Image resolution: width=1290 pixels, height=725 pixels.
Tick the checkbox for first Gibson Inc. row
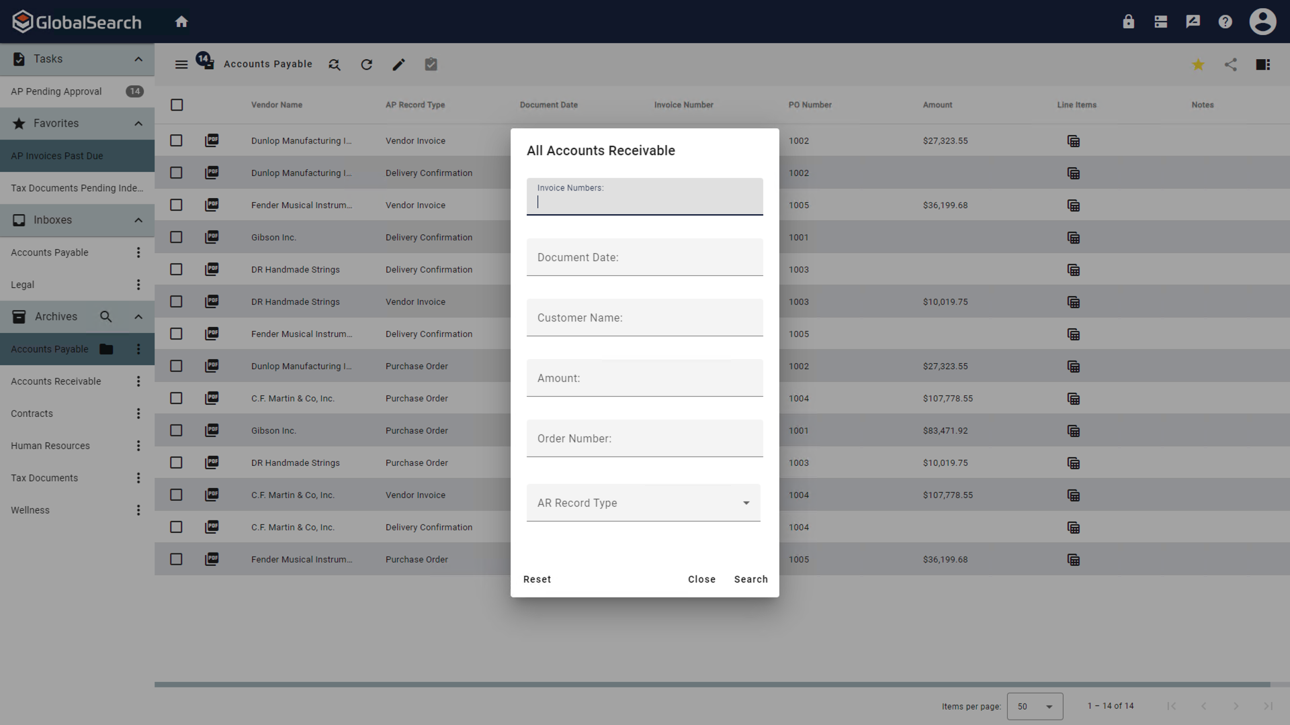click(176, 237)
